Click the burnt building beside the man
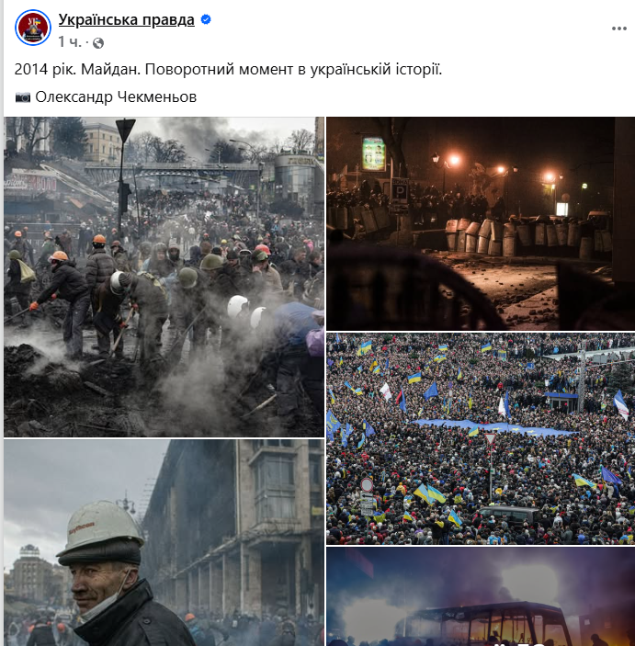The width and height of the screenshot is (635, 646). 234,531
